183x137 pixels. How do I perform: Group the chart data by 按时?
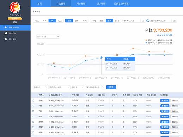[x=94, y=21]
